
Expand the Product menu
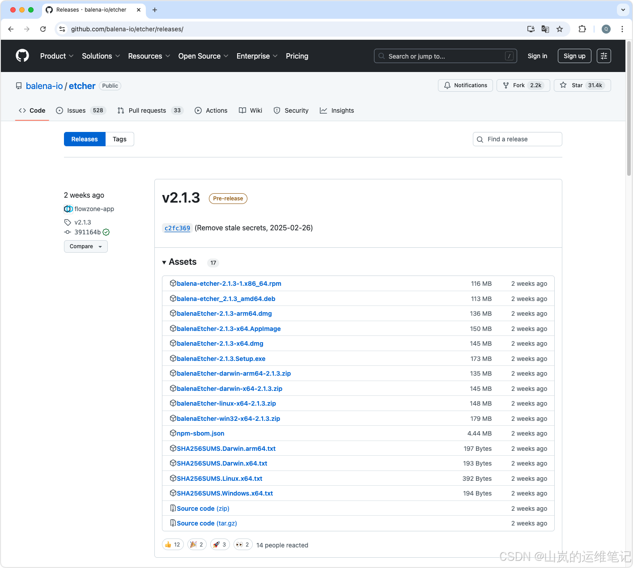pos(57,56)
